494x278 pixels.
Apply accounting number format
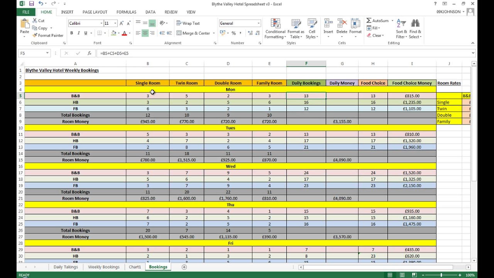pos(223,33)
